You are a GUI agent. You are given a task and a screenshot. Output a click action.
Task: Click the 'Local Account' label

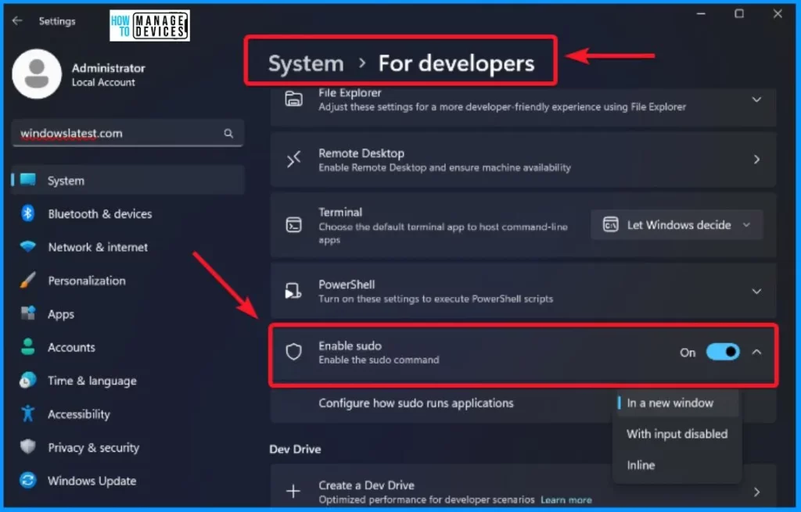tap(103, 82)
